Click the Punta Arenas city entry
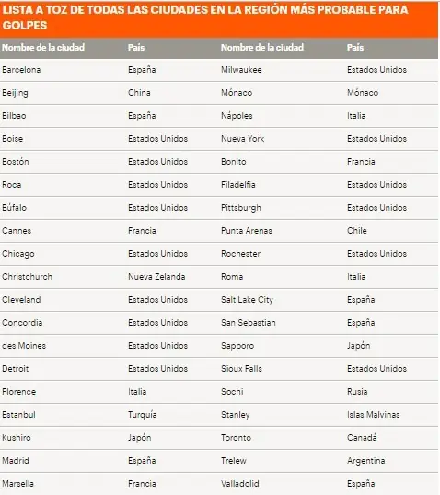 (x=247, y=231)
